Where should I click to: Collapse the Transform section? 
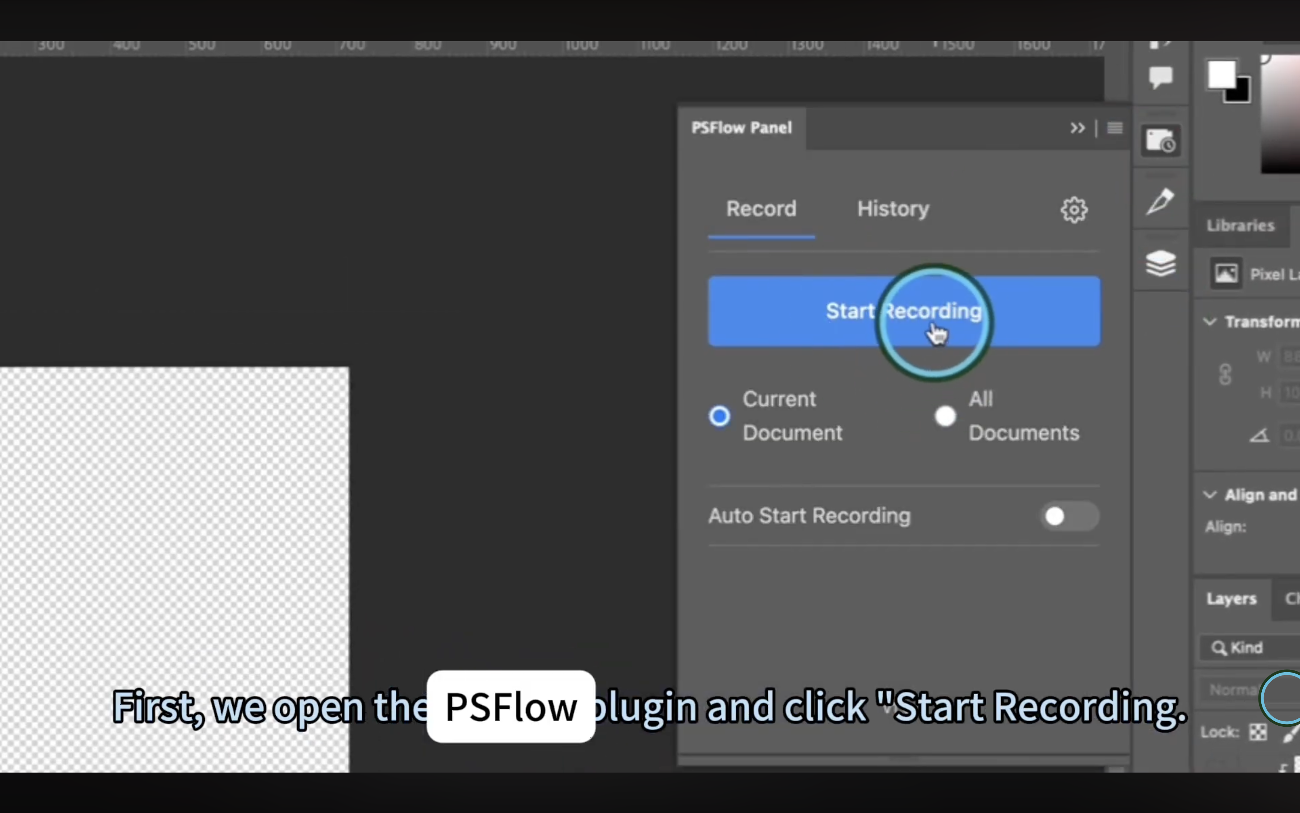pos(1210,322)
